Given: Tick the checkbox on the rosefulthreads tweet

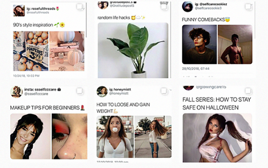Looking at the screenshot, I should click(80, 7).
